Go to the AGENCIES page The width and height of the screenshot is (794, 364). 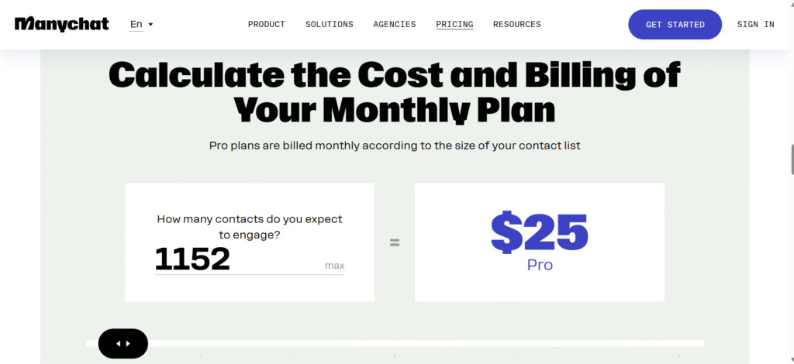point(395,24)
